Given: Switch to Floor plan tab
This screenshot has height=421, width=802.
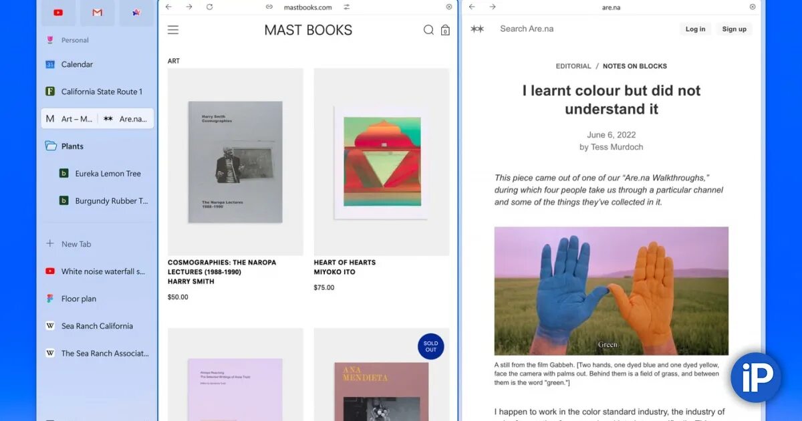Looking at the screenshot, I should (98, 299).
